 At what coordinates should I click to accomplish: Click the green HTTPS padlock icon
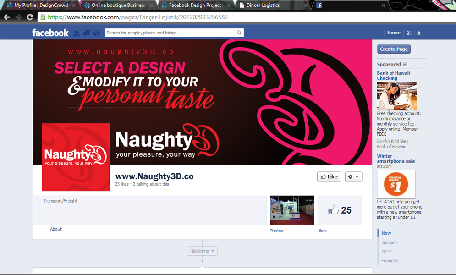coord(43,17)
